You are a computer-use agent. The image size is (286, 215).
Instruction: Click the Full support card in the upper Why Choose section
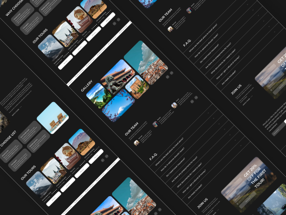click(31, 23)
